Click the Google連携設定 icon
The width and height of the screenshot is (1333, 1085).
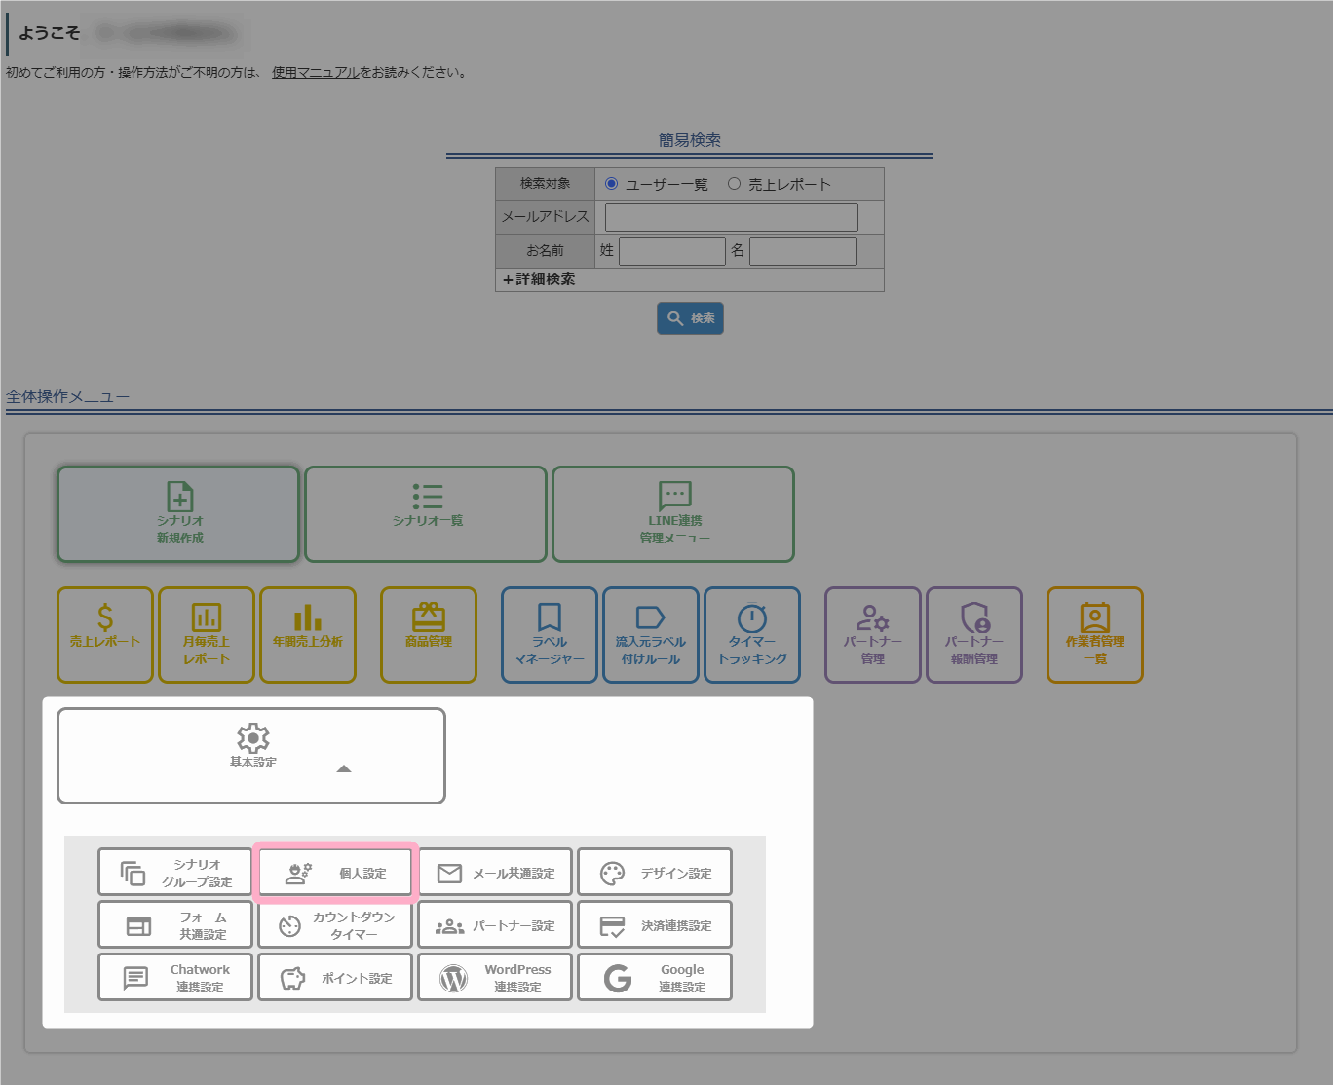654,976
